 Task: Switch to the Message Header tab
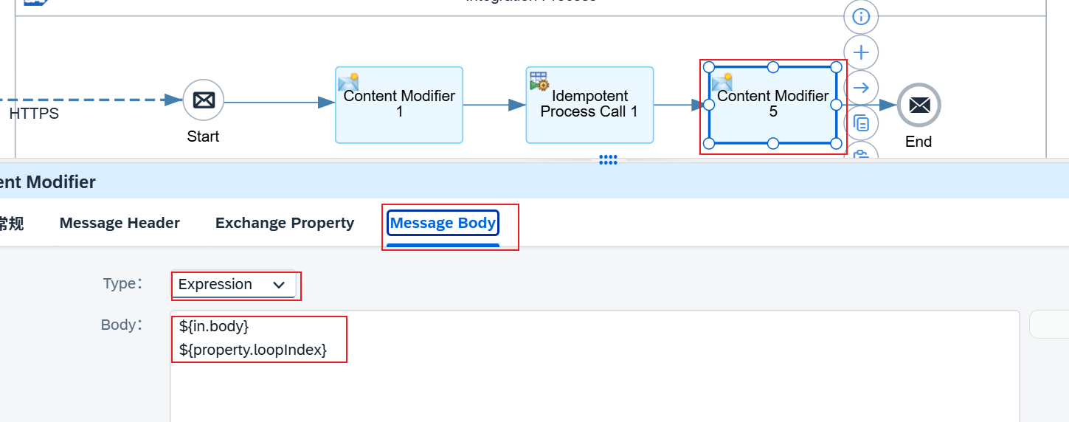tap(120, 223)
